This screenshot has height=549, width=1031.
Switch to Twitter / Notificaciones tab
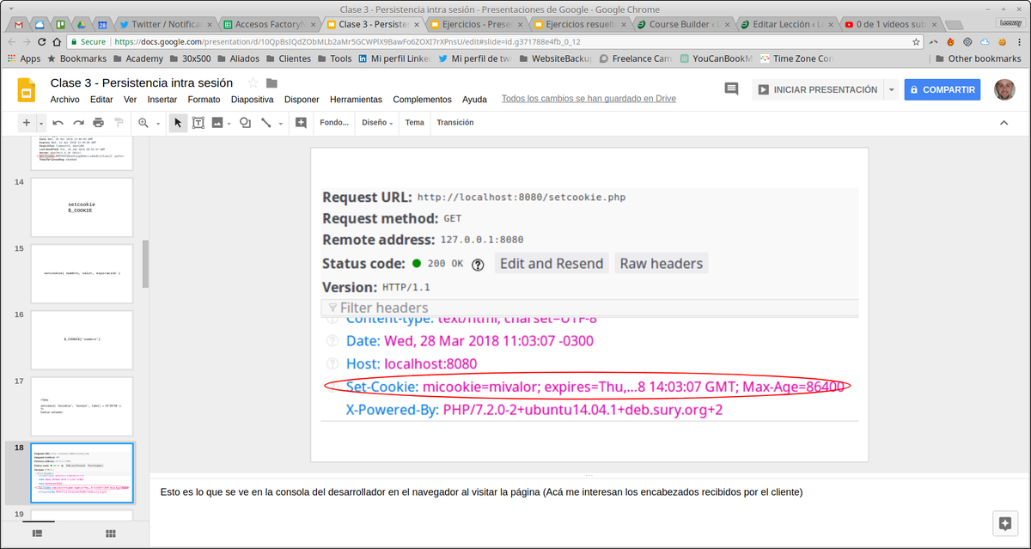(163, 24)
